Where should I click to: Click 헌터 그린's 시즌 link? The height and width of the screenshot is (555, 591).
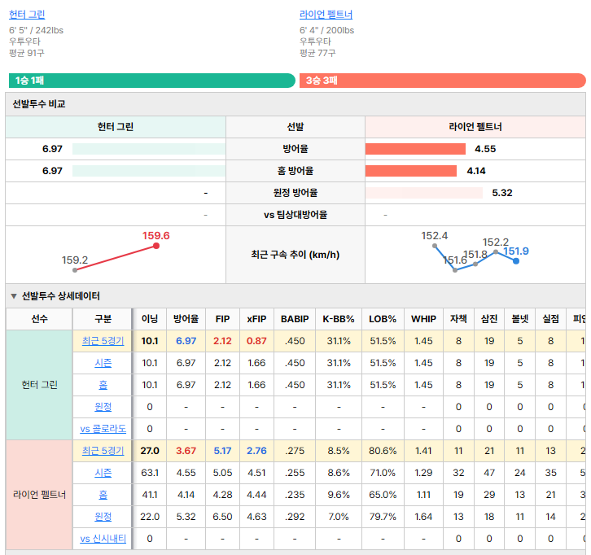[103, 363]
